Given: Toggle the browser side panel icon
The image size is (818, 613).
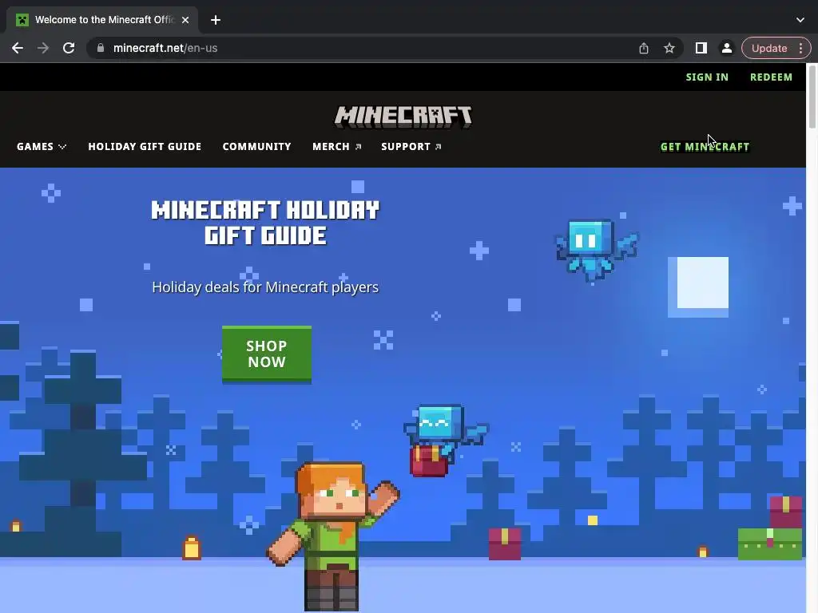Looking at the screenshot, I should [701, 48].
